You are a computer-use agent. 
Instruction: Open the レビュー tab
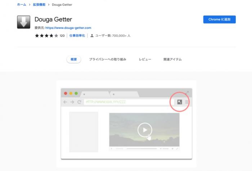point(145,59)
